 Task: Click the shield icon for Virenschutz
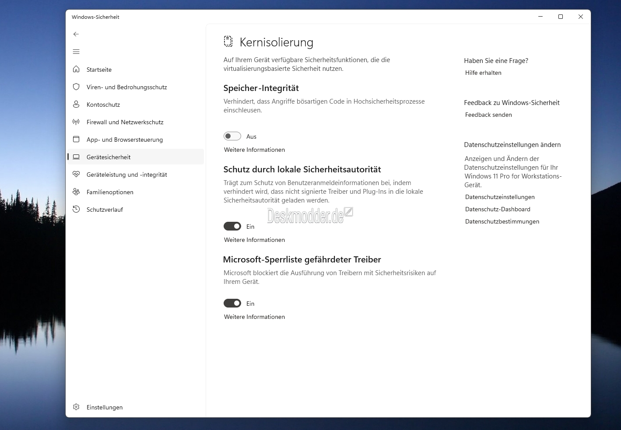tap(76, 87)
